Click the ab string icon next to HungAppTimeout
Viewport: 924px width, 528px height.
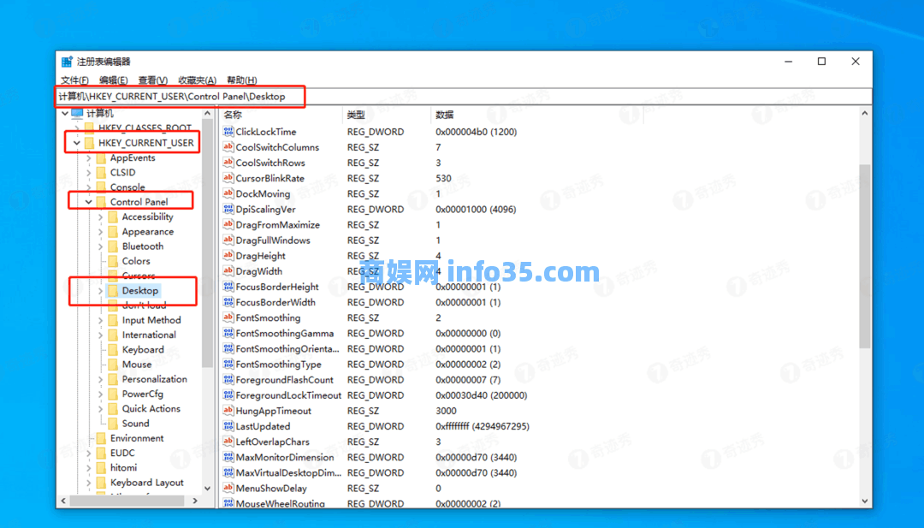[x=228, y=410]
